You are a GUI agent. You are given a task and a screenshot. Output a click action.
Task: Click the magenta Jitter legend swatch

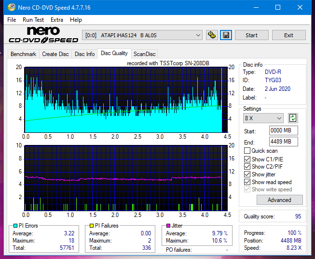[168, 226]
